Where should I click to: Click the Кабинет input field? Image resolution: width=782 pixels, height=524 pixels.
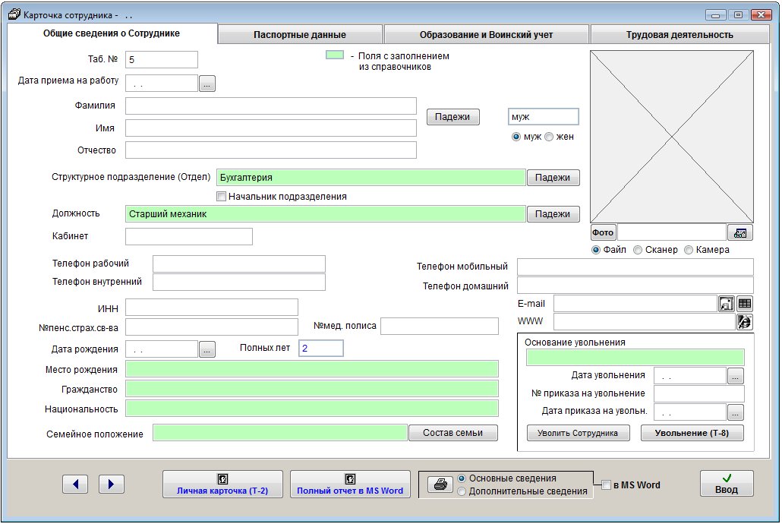pyautogui.click(x=189, y=236)
